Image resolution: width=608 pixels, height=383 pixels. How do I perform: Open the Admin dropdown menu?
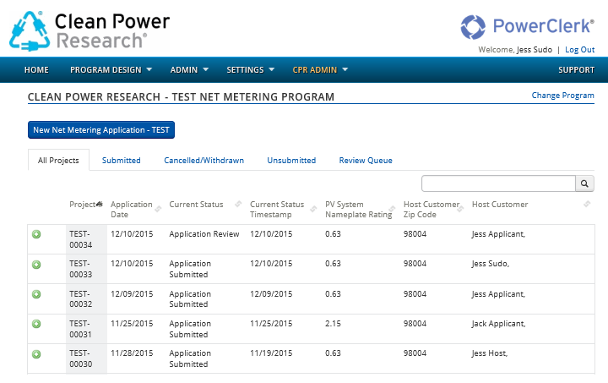[x=189, y=69]
